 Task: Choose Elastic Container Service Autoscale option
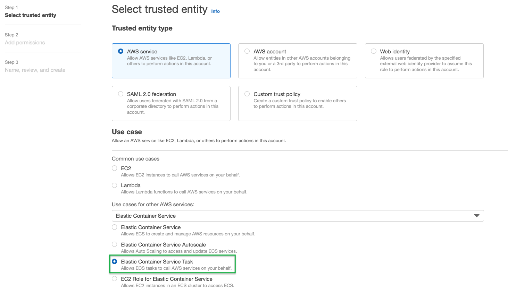[x=114, y=244]
